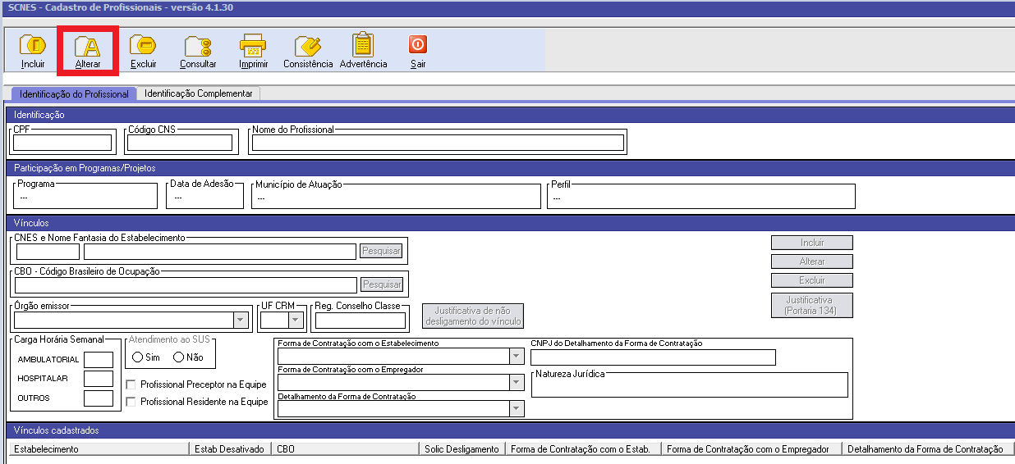Open the UF CRM dropdown

click(x=296, y=321)
